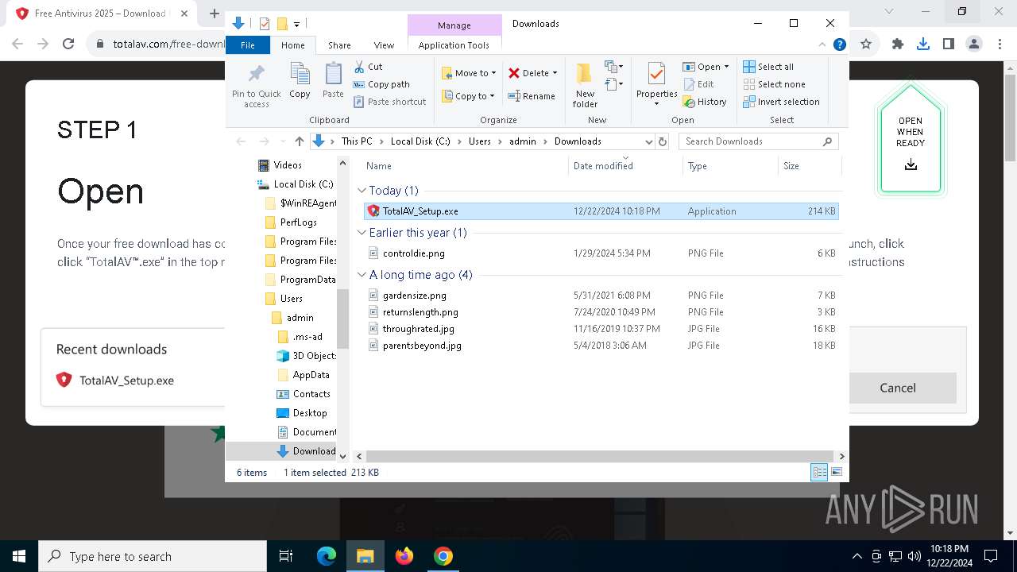Viewport: 1017px width, 572px height.
Task: Open the address bar history dropdown
Action: pos(648,141)
